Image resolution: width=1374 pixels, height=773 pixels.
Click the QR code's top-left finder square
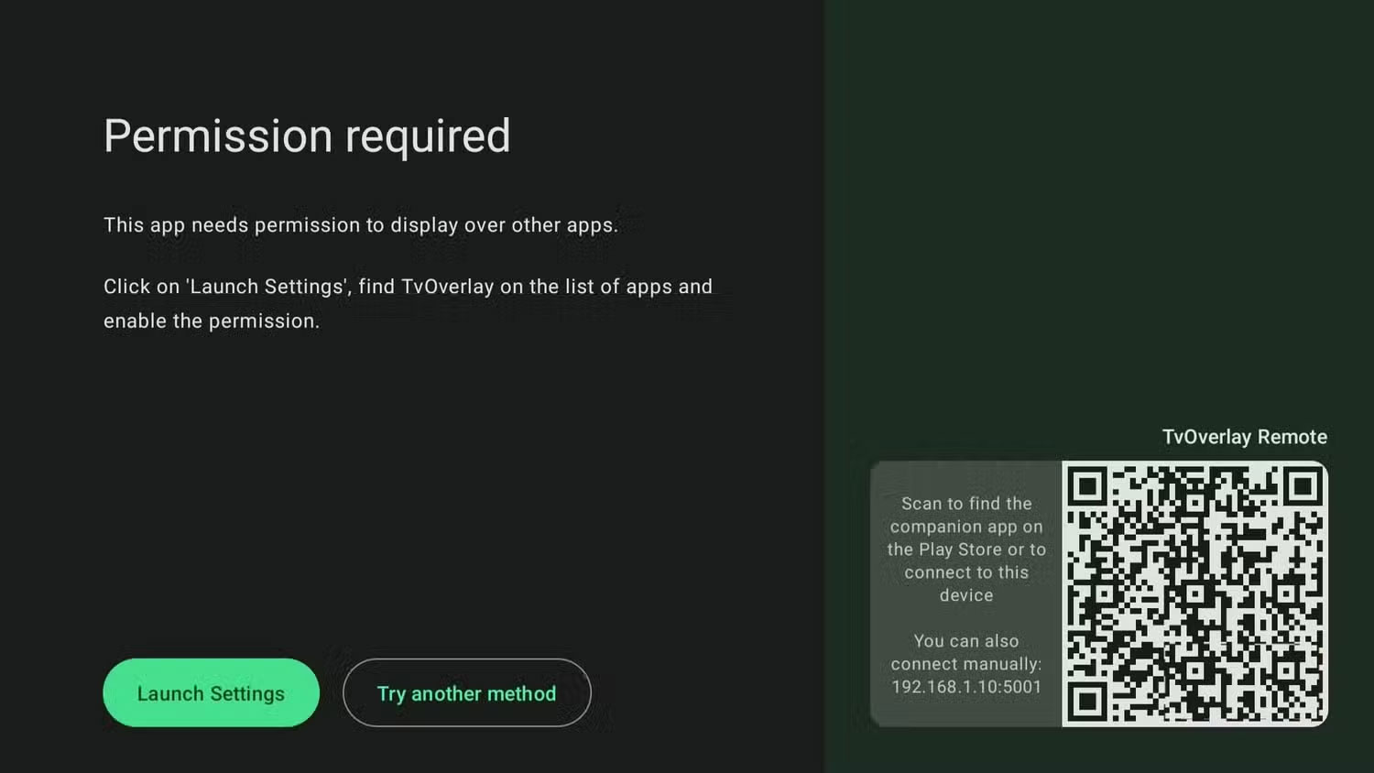pos(1087,486)
